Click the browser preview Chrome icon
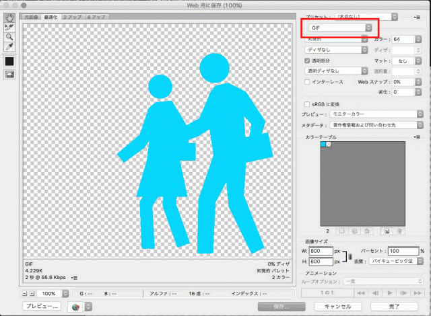This screenshot has width=431, height=316. click(77, 306)
